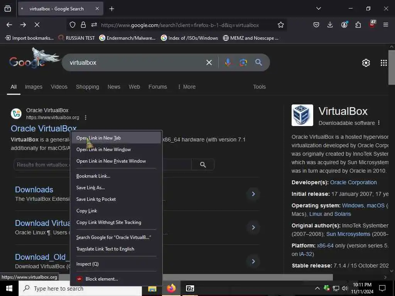Switch to News results tab
The width and height of the screenshot is (395, 296).
(114, 87)
